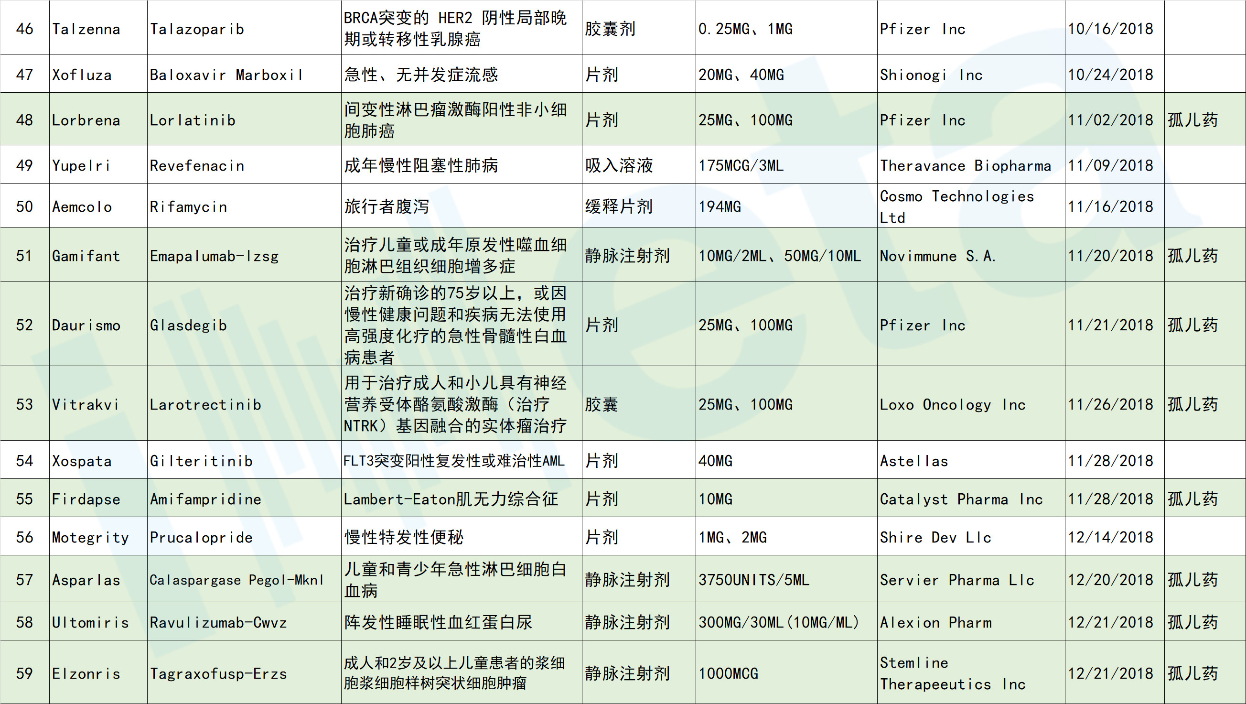The height and width of the screenshot is (704, 1246).
Task: Select the Talzenna drug name cell
Action: click(98, 27)
